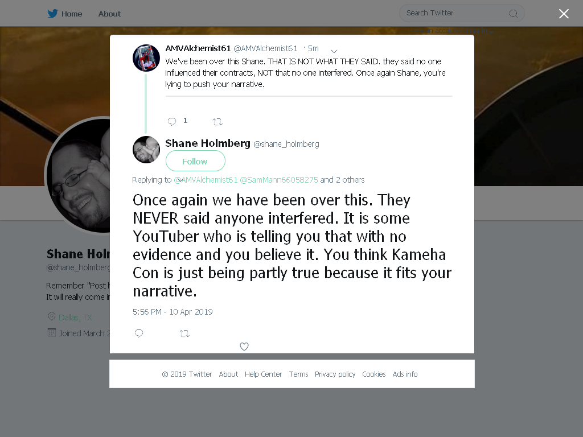This screenshot has height=437, width=583.
Task: Open the @AMVAlchemist61 reply mention link
Action: pos(206,180)
